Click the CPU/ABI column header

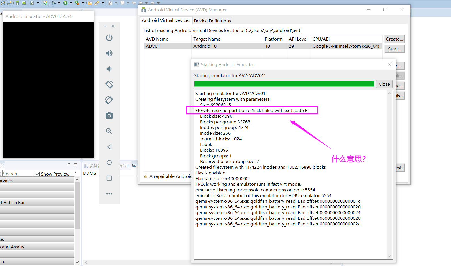tap(346, 39)
